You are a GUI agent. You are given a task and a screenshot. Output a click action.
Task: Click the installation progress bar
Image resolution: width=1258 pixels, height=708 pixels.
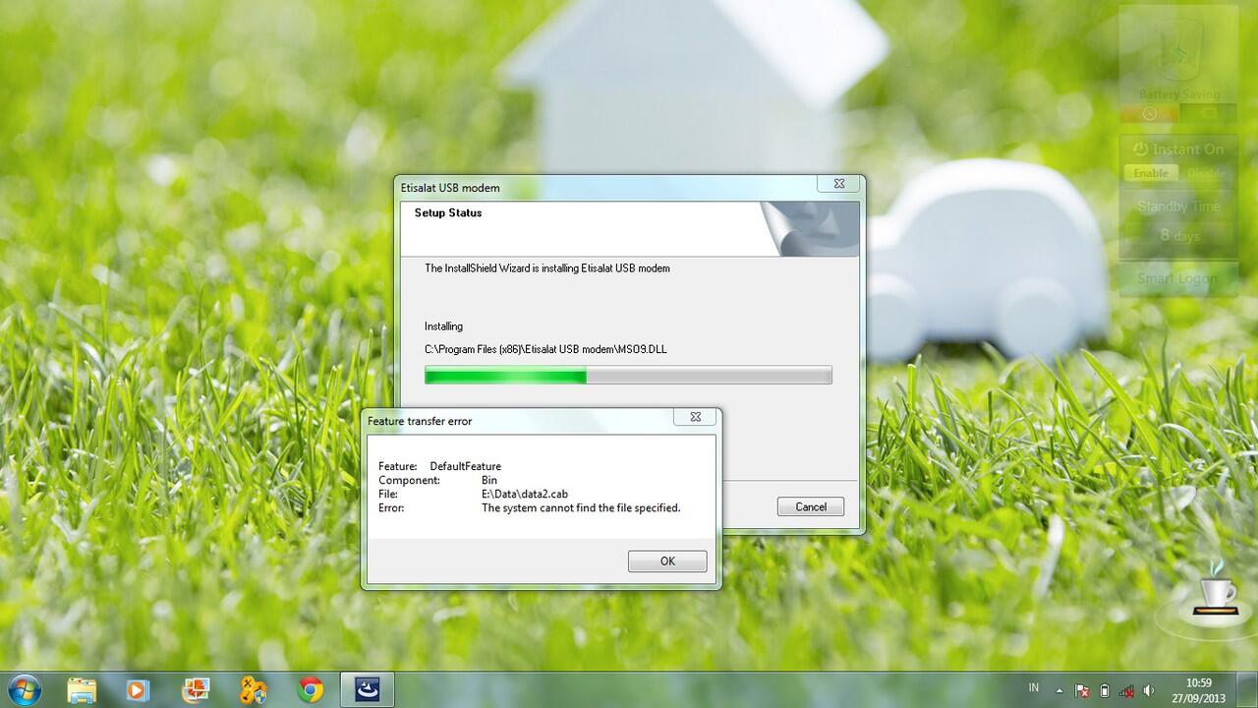click(628, 375)
